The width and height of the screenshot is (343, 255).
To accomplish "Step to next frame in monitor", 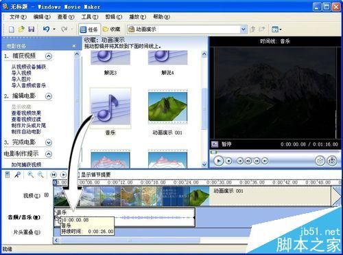I will coord(257,161).
